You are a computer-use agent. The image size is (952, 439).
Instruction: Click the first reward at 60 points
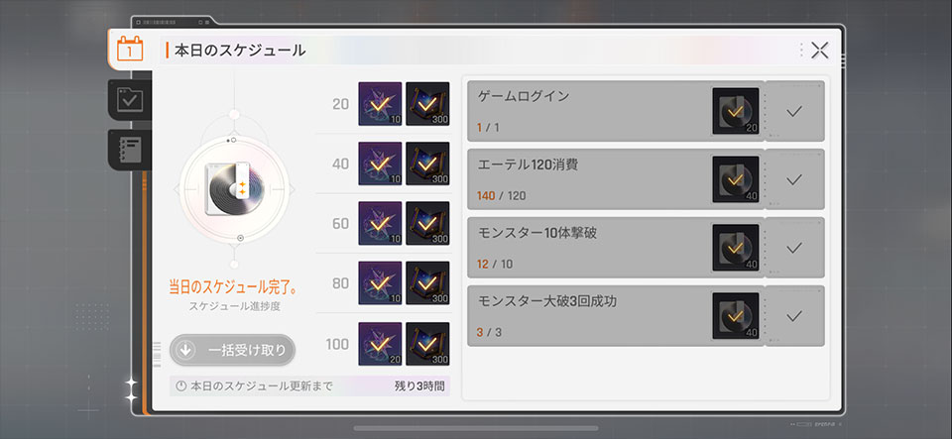380,223
